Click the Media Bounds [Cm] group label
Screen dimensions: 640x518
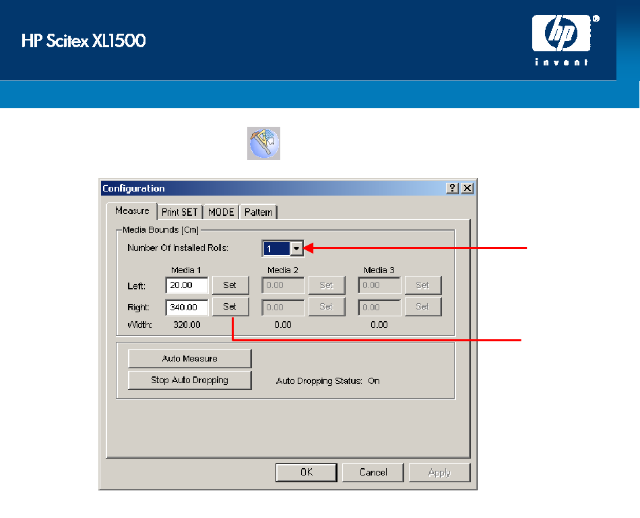161,230
